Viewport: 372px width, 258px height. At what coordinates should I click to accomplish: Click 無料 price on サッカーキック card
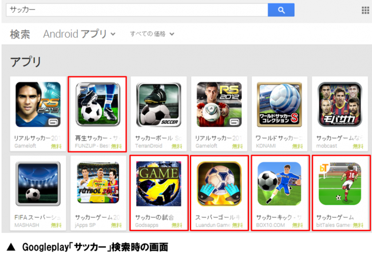pos(297,225)
